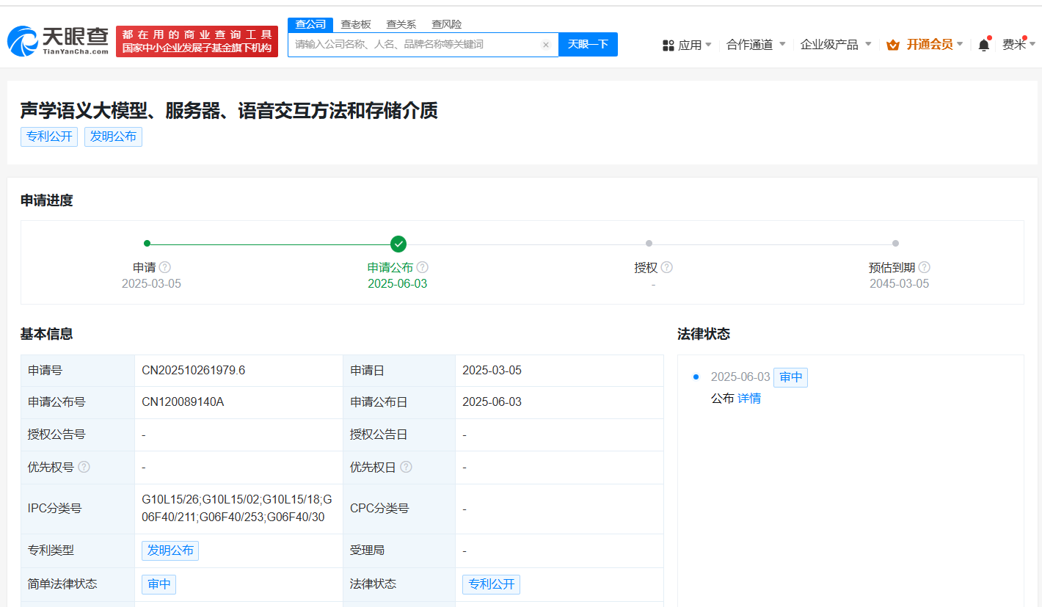
Task: Select the 查公司 search tab
Action: click(310, 25)
